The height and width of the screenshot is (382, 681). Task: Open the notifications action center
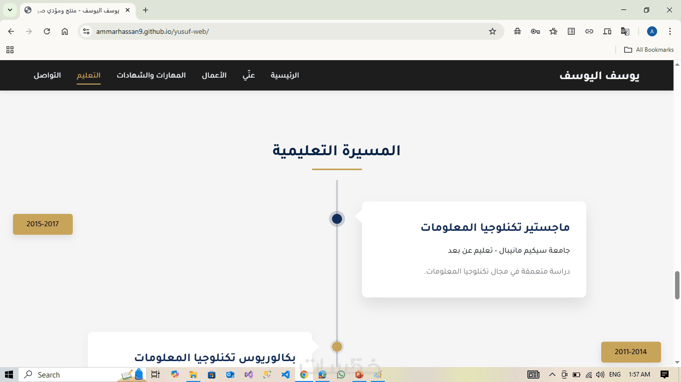click(665, 375)
